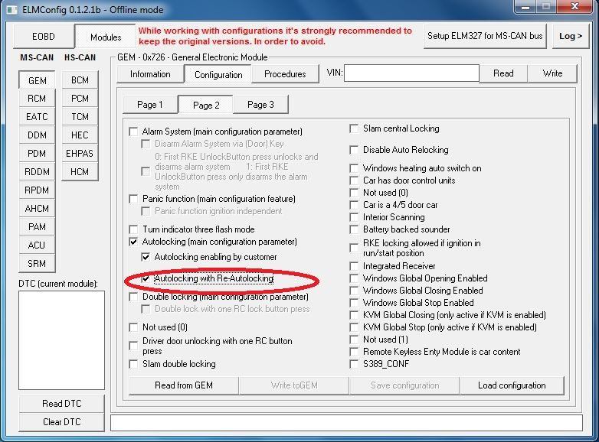Viewport: 599px width, 442px height.
Task: Go to Page 3 of configuration
Action: (260, 105)
